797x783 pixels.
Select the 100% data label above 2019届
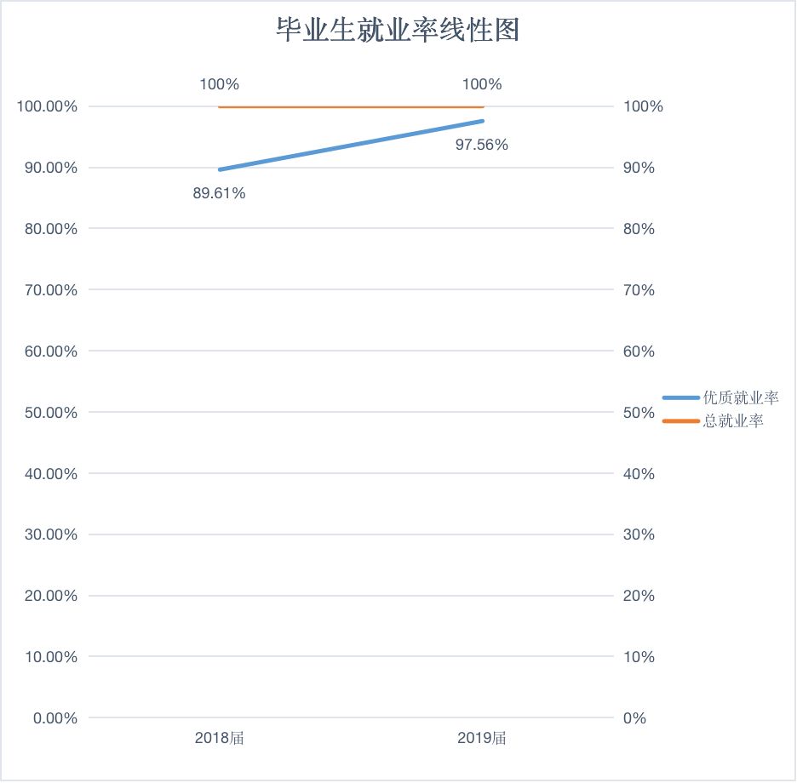coord(481,84)
